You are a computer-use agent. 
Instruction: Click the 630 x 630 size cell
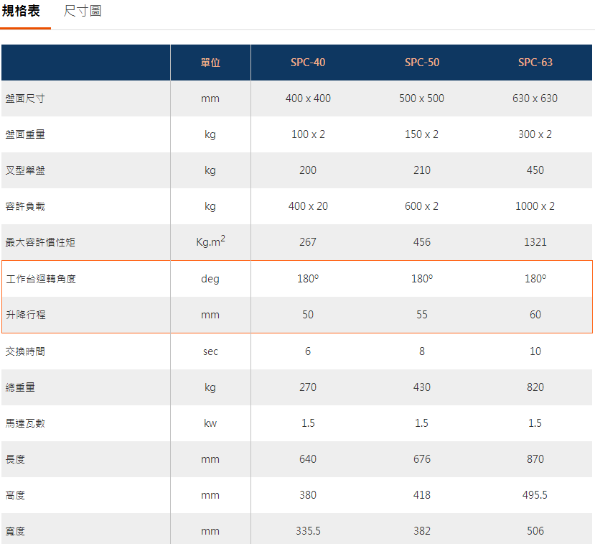[535, 98]
